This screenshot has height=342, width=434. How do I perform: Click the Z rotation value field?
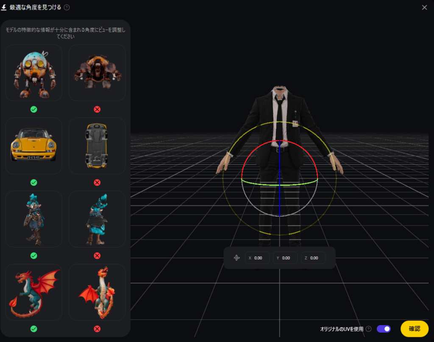314,258
